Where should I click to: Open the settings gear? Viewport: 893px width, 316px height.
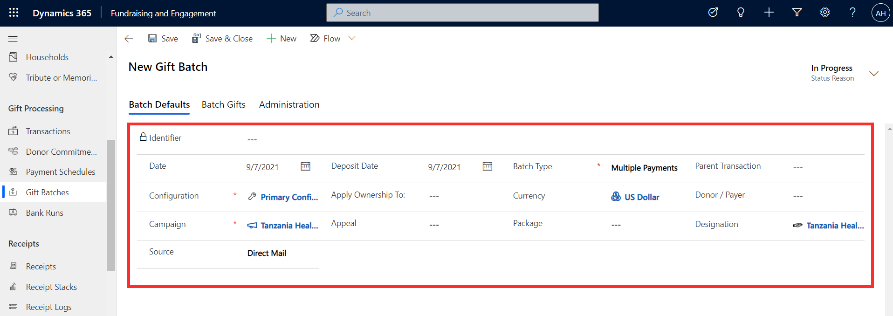coord(824,13)
